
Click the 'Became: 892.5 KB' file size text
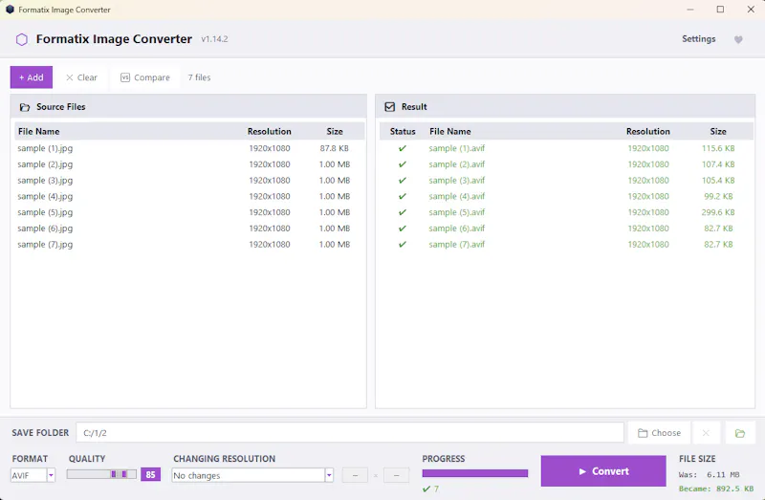(x=715, y=489)
